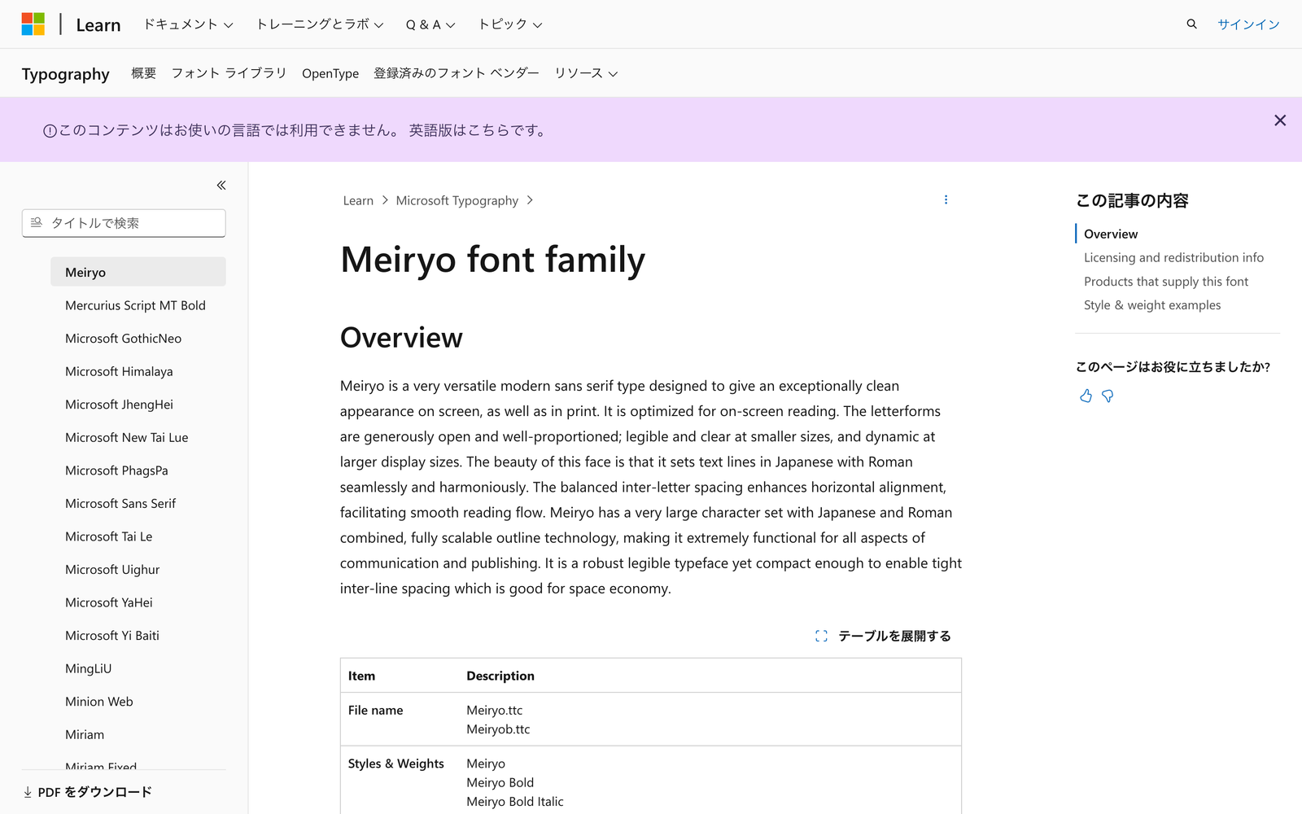Open Miriam in sidebar list

[x=85, y=734]
